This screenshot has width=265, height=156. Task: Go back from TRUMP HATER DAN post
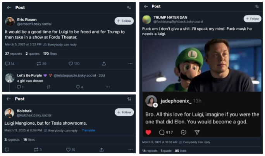coord(146,6)
